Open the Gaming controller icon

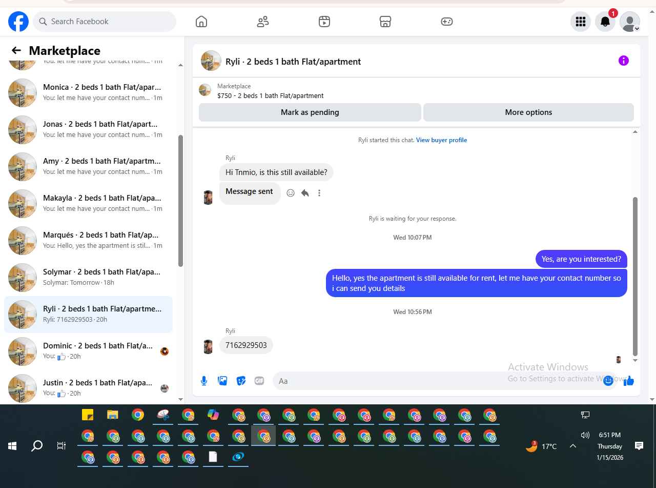coord(447,22)
